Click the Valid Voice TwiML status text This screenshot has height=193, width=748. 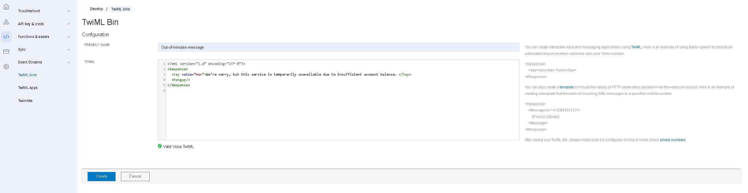click(x=178, y=146)
